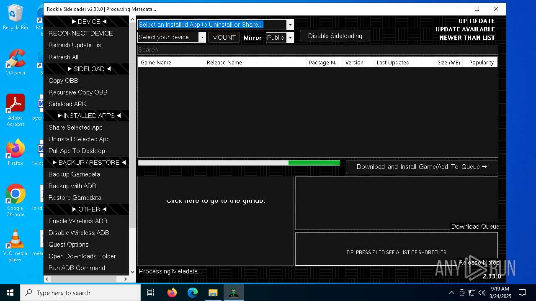Click the game Search field
Screen dimensions: 536x301
click(317, 50)
